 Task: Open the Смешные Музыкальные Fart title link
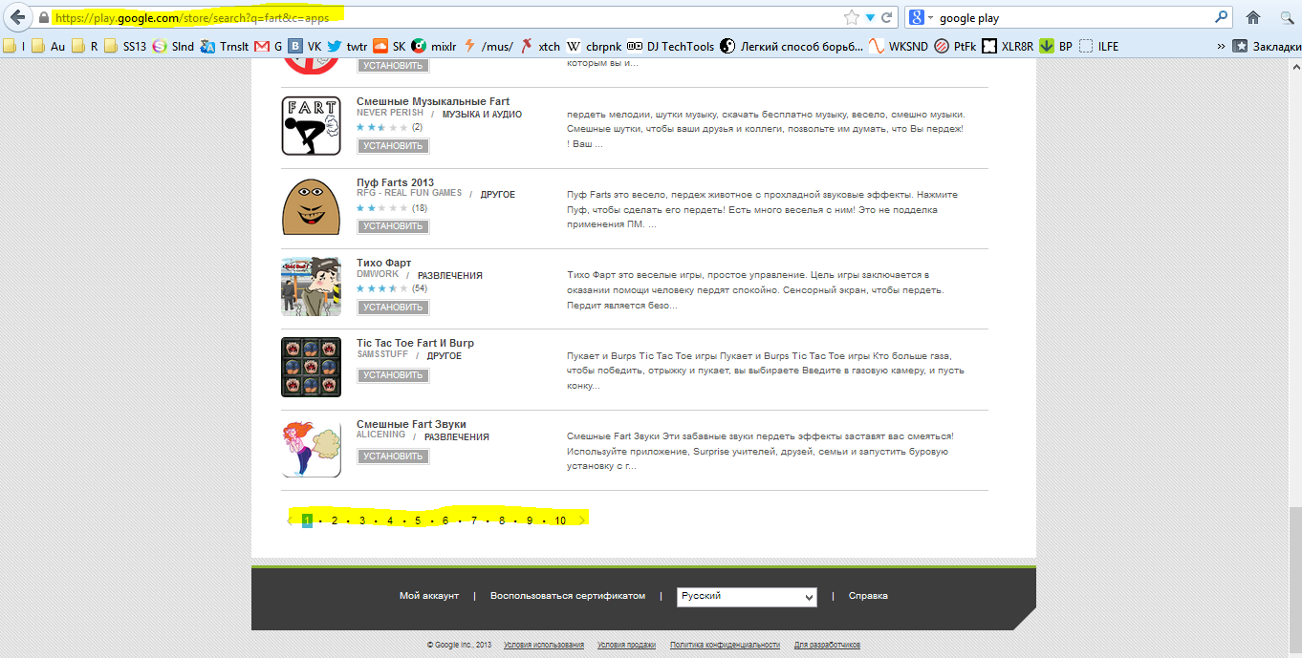point(433,101)
